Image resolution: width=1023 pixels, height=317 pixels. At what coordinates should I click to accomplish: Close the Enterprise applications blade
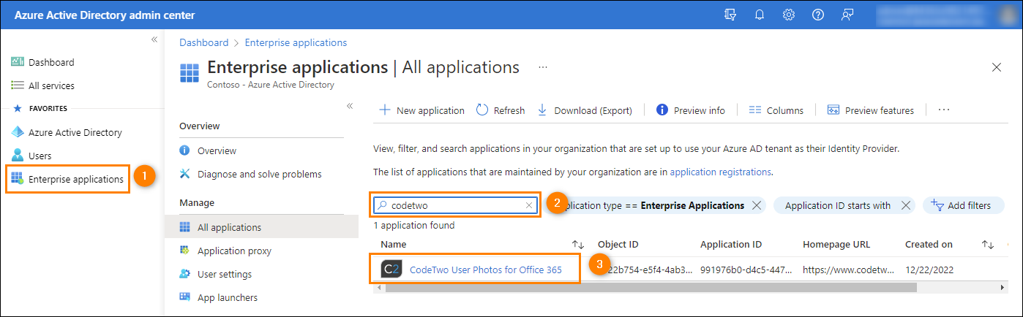[996, 67]
